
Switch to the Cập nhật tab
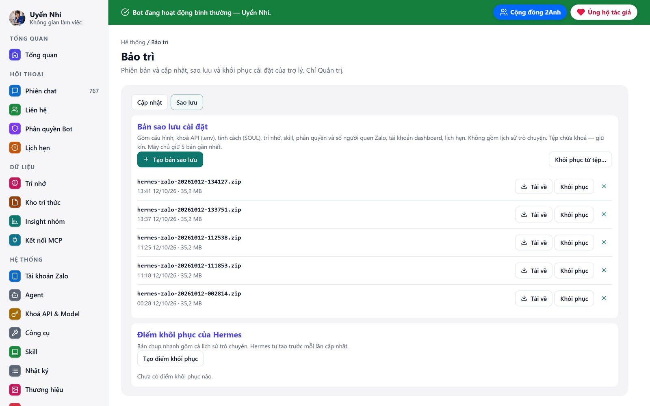tap(149, 102)
